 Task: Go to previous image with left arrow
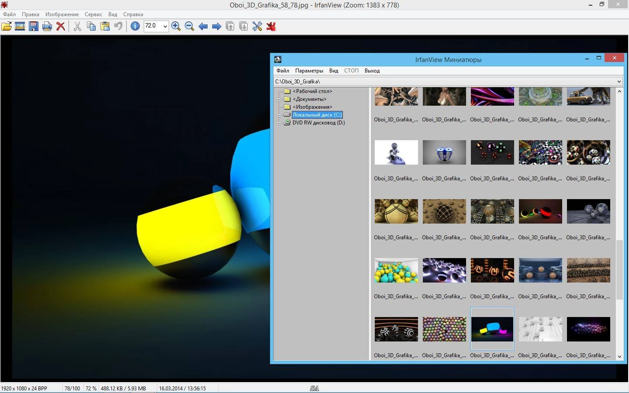click(203, 26)
